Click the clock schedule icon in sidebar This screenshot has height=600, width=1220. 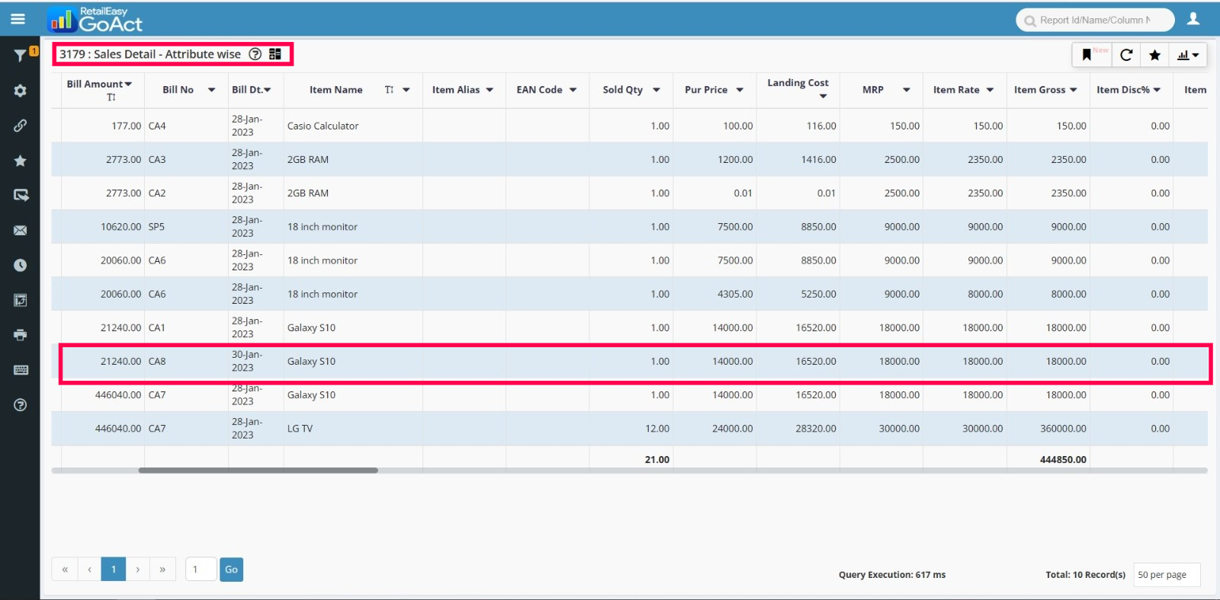click(x=21, y=265)
